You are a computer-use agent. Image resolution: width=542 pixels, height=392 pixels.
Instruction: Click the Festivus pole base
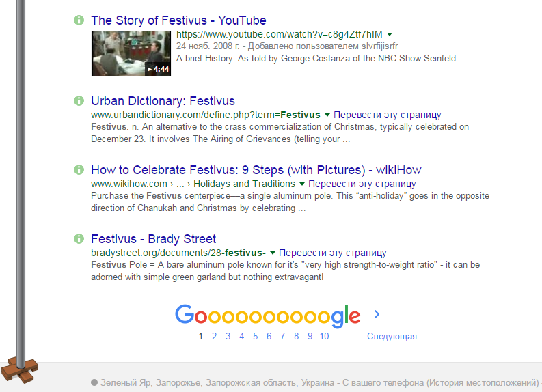click(20, 371)
